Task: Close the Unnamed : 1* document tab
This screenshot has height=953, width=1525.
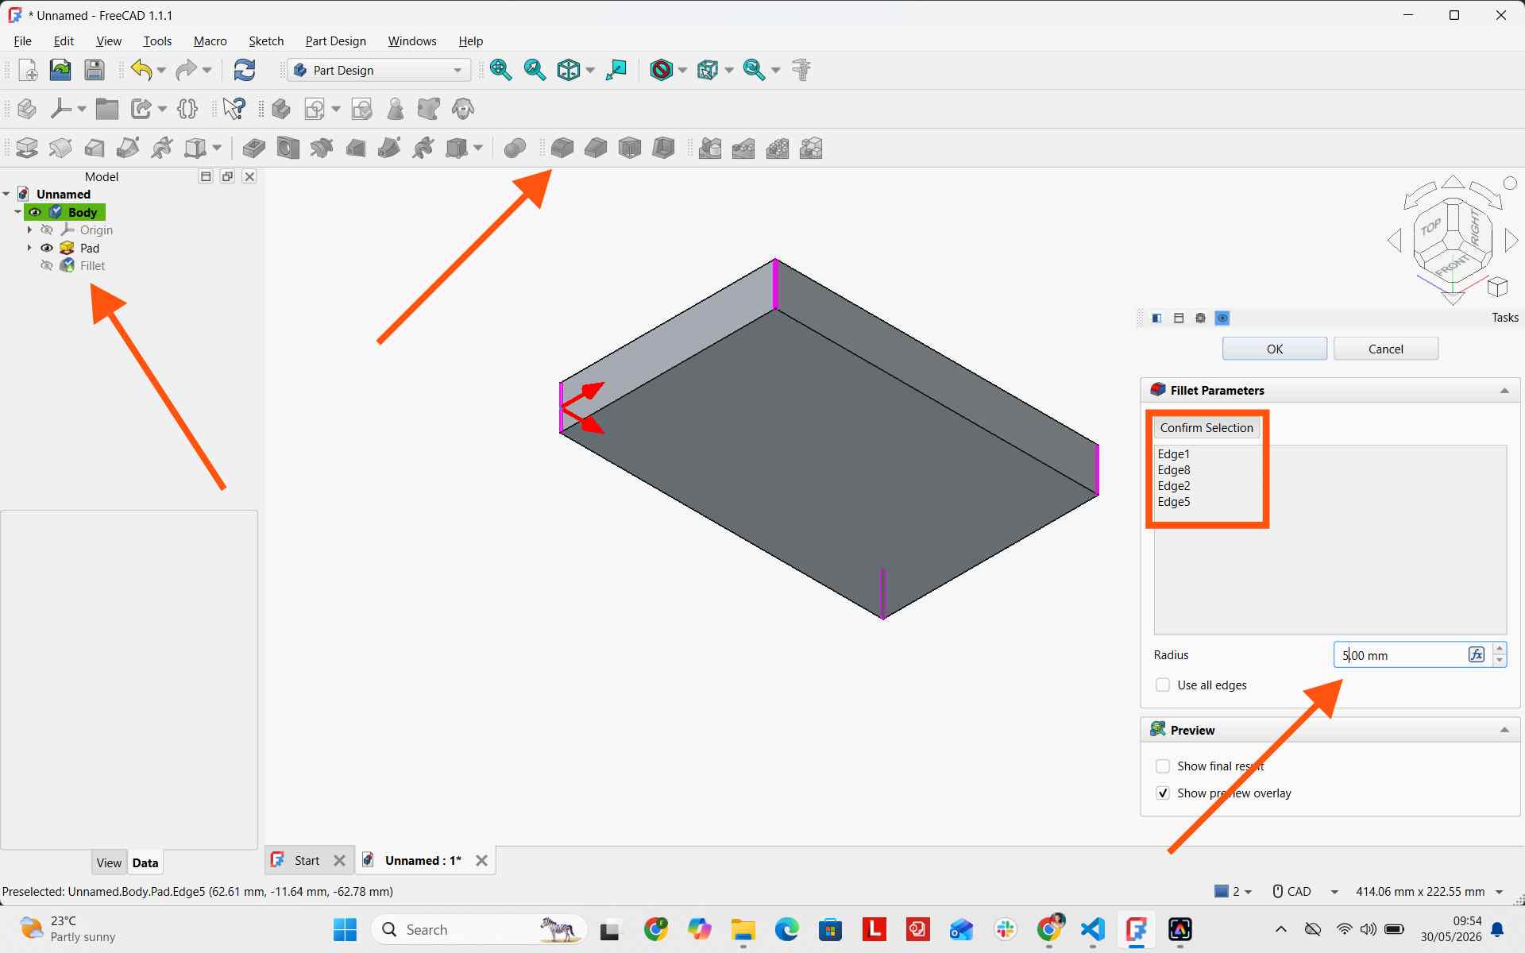Action: (481, 860)
